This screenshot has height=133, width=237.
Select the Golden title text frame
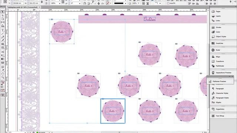pyautogui.click(x=150, y=19)
